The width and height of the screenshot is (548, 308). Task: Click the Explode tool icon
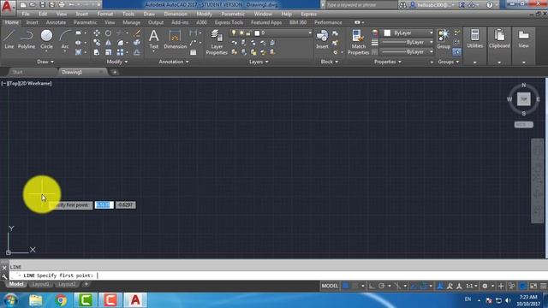pyautogui.click(x=137, y=43)
